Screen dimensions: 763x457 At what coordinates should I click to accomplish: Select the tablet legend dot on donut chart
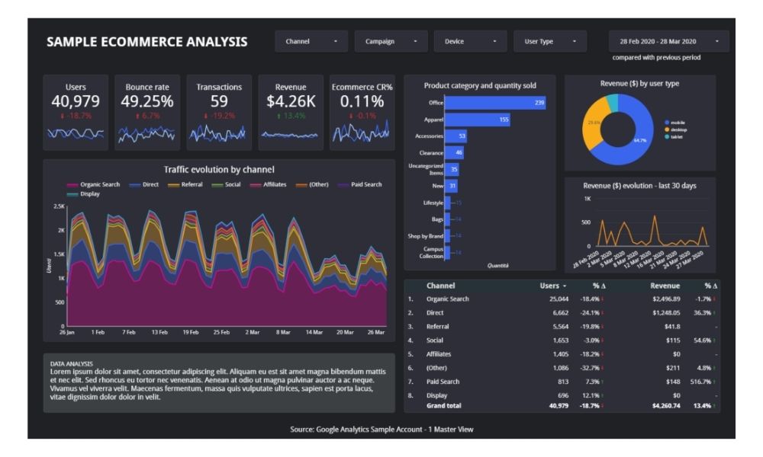tap(667, 137)
